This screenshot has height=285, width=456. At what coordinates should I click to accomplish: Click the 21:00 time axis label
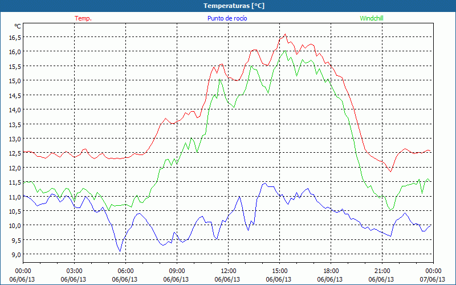click(x=382, y=271)
